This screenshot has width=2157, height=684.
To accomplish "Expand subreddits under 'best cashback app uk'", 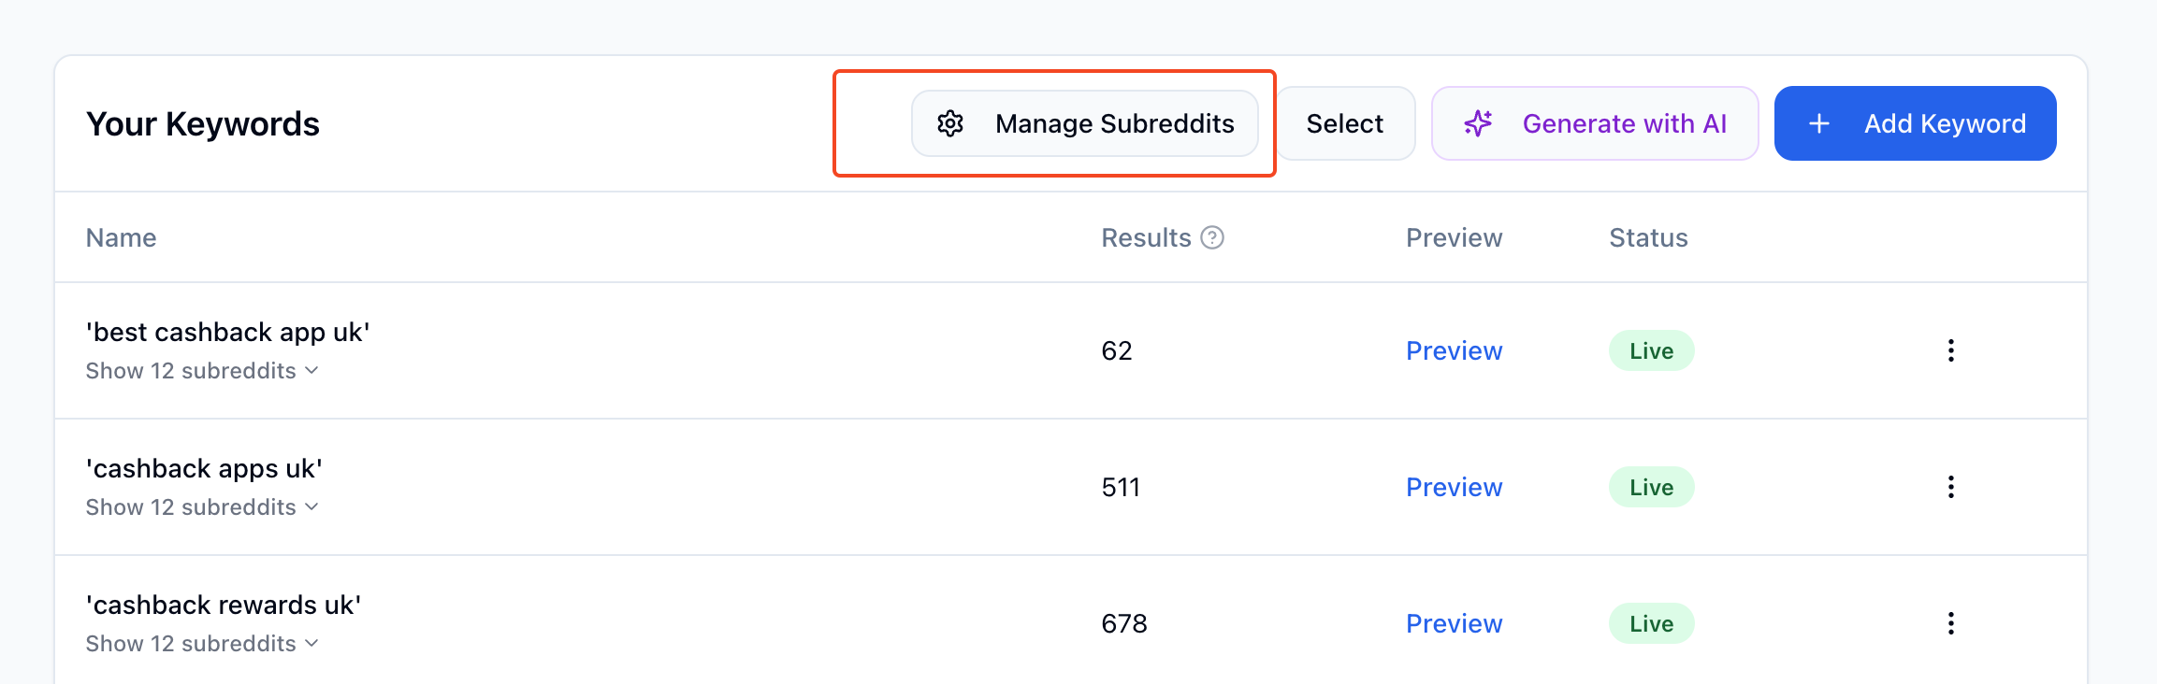I will pyautogui.click(x=202, y=371).
